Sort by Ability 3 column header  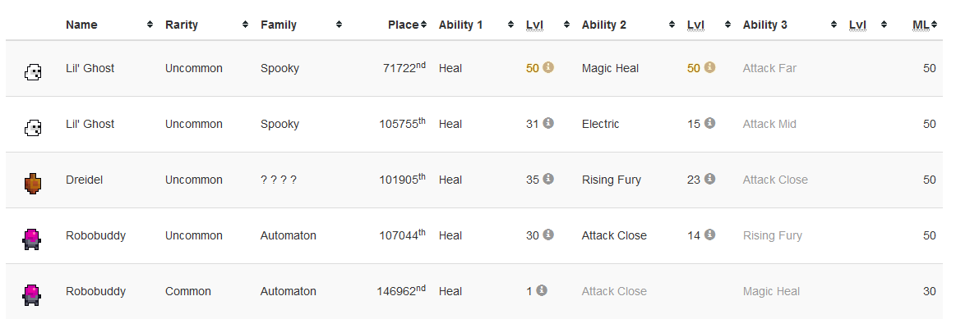click(764, 25)
